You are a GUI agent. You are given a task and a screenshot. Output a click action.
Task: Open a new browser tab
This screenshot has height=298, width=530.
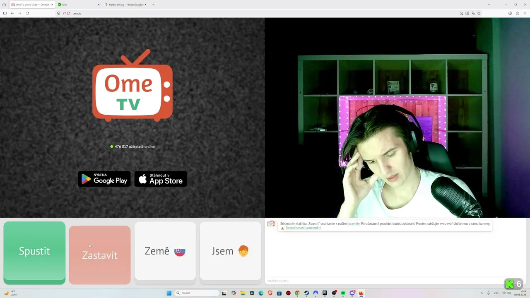pyautogui.click(x=153, y=5)
